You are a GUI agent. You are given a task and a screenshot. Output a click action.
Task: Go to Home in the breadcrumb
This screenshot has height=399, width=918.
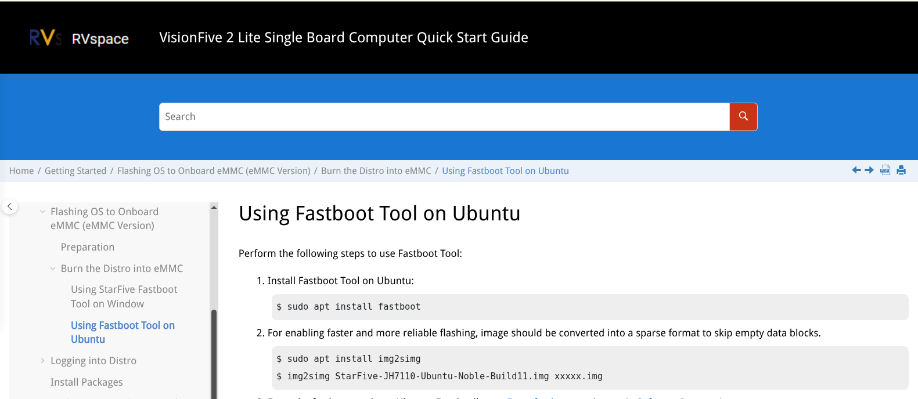pyautogui.click(x=21, y=171)
